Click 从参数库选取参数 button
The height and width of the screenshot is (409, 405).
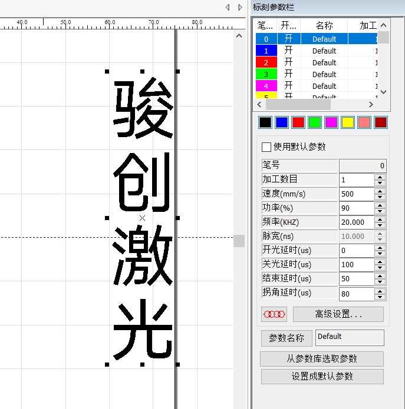click(x=322, y=359)
